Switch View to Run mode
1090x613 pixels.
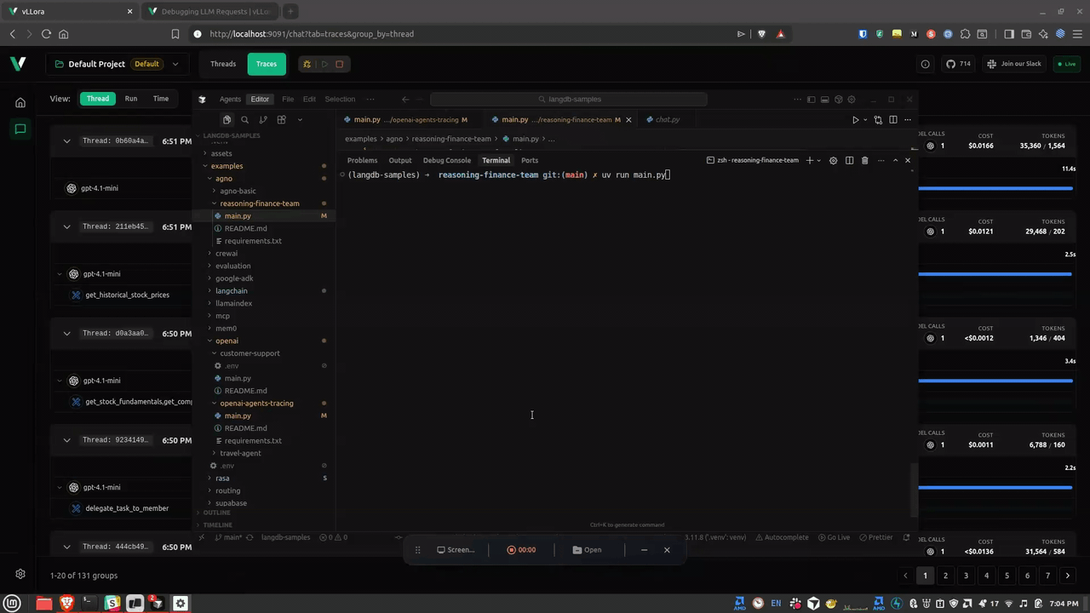click(130, 98)
